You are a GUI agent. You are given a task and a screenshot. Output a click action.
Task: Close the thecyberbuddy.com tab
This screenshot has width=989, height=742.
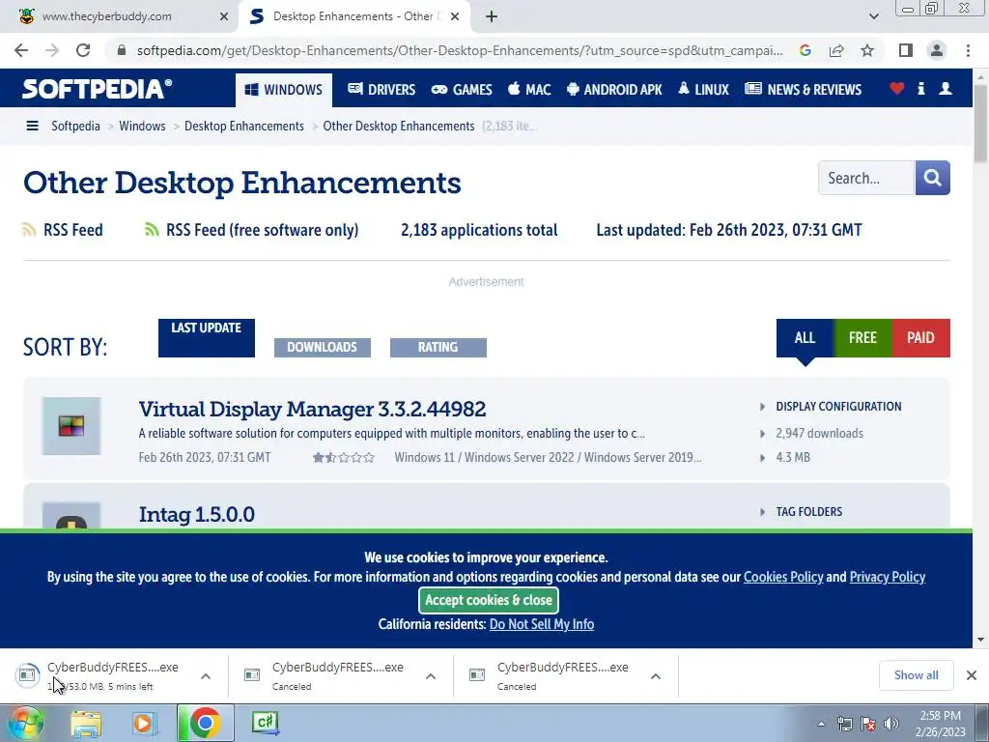coord(224,16)
